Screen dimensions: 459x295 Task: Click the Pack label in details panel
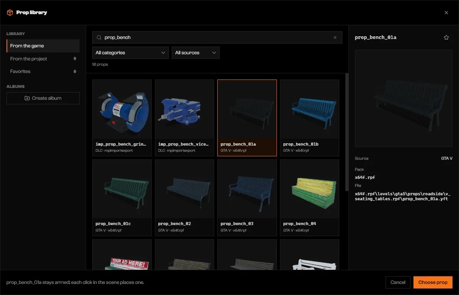click(x=360, y=169)
